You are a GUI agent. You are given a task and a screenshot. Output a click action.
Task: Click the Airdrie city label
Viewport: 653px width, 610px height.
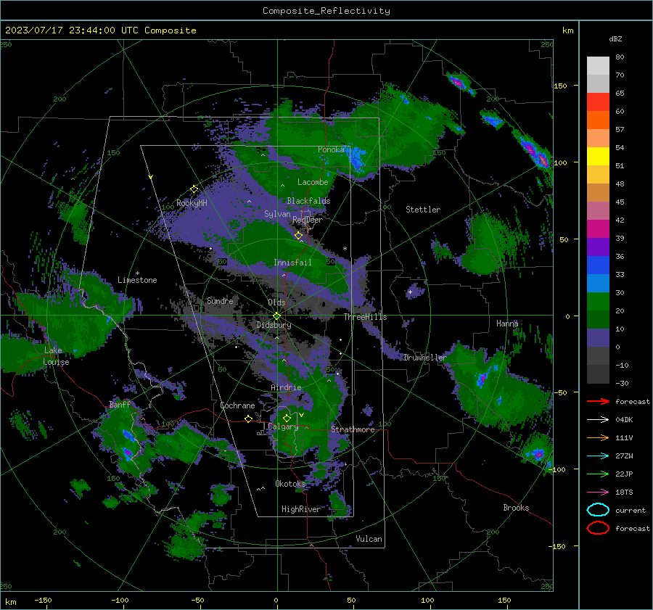pos(286,387)
